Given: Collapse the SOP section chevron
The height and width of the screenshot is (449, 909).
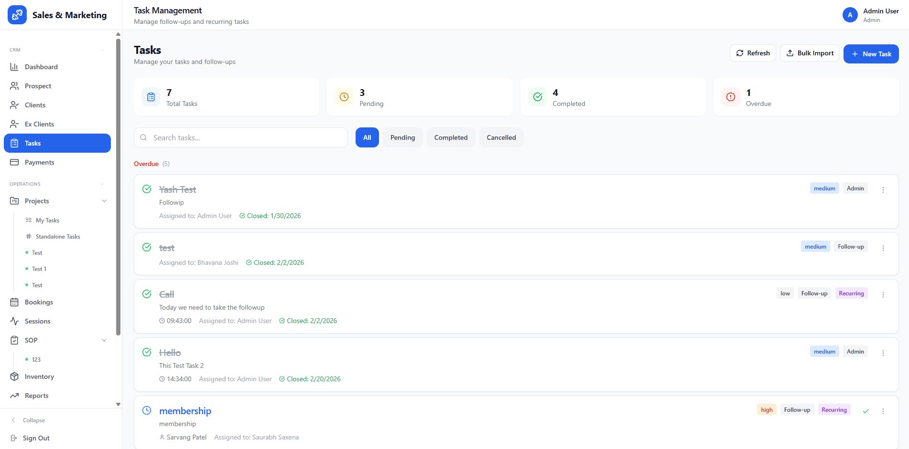Looking at the screenshot, I should (x=104, y=340).
